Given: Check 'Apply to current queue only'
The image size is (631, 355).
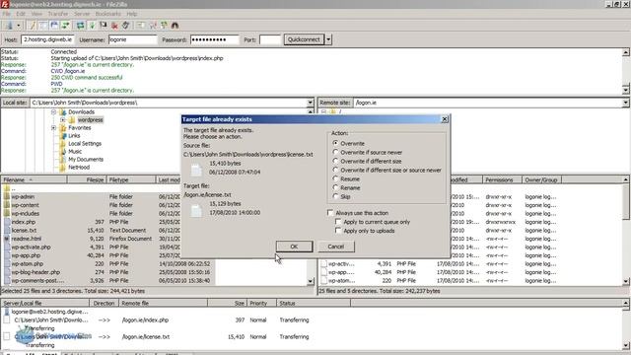Looking at the screenshot, I should (338, 222).
